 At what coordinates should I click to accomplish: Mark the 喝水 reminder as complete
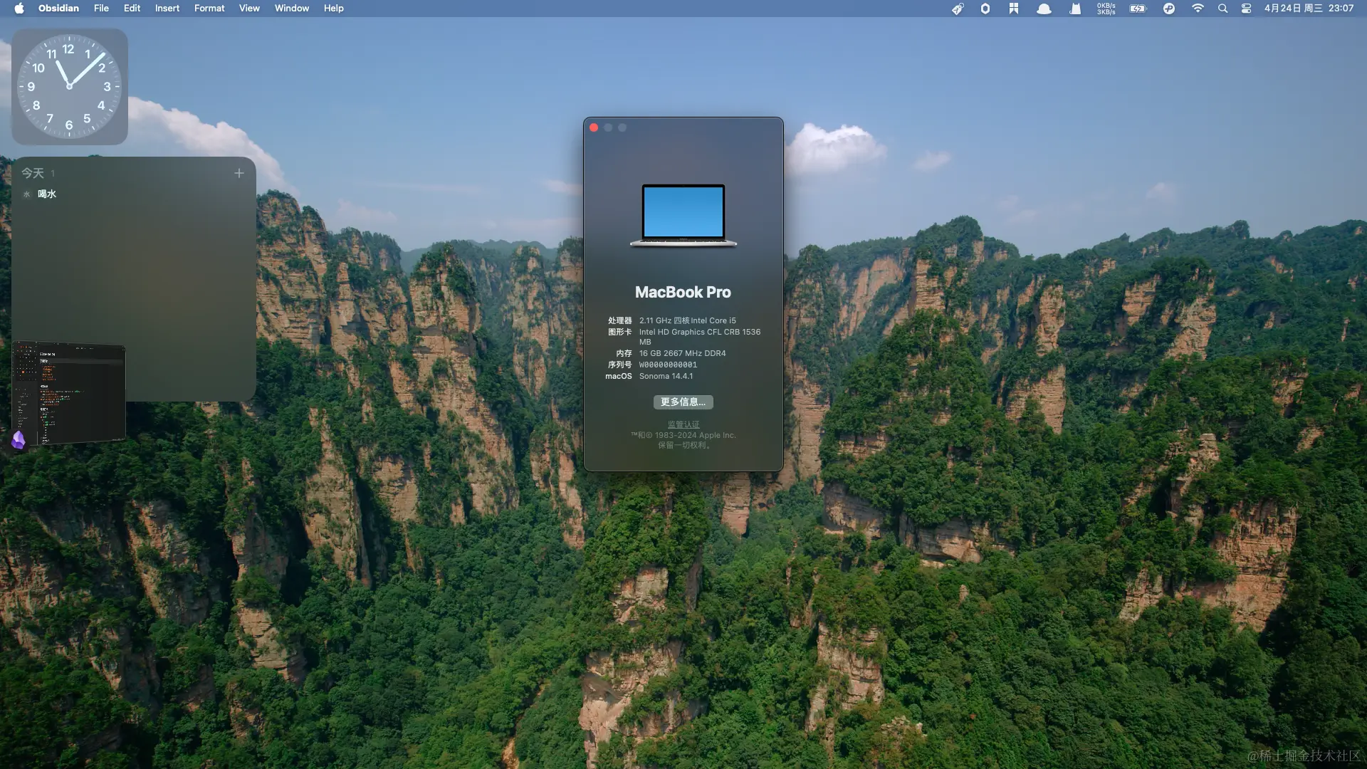(x=27, y=194)
